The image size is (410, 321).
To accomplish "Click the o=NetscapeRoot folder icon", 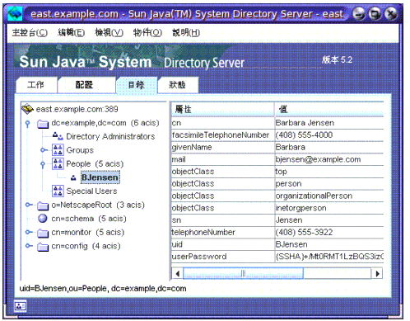I will [x=43, y=205].
